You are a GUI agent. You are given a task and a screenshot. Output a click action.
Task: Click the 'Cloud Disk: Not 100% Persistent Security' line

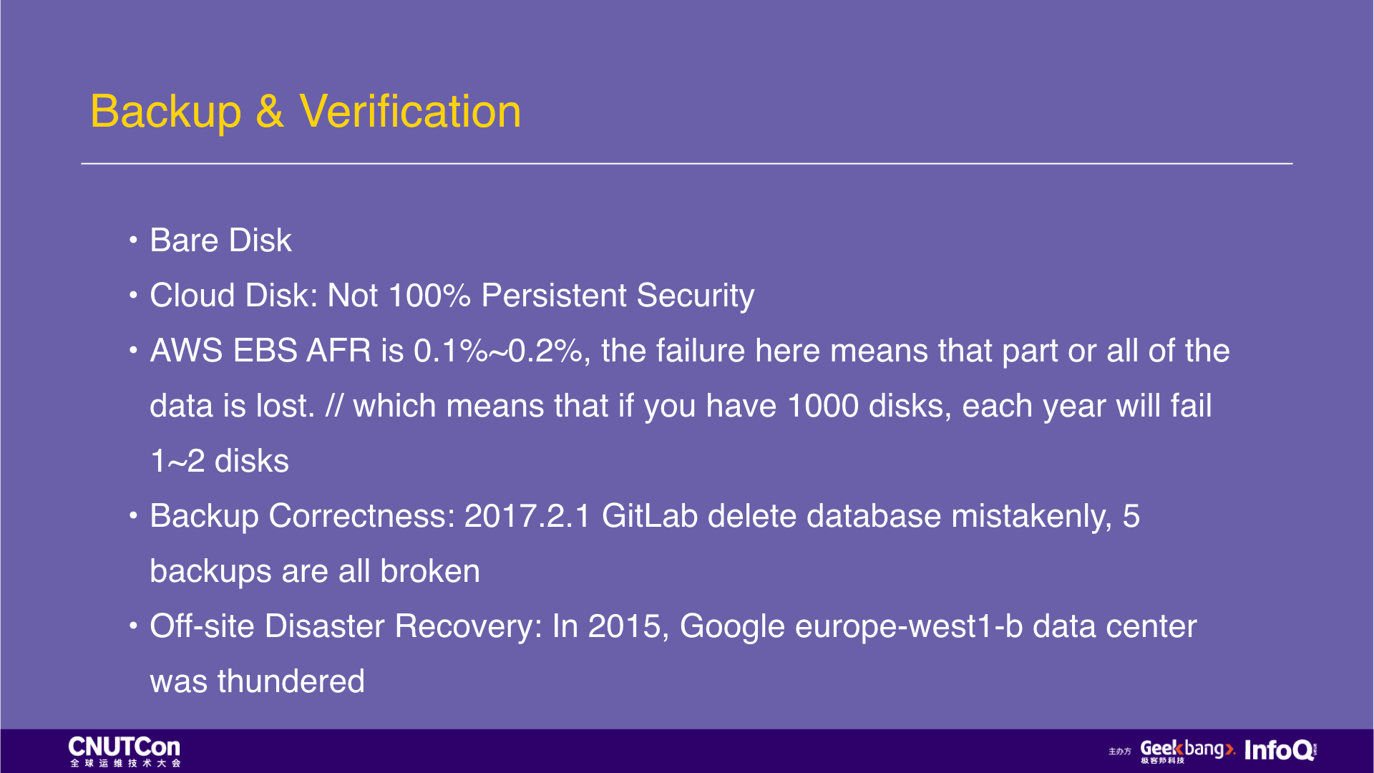[x=452, y=296]
